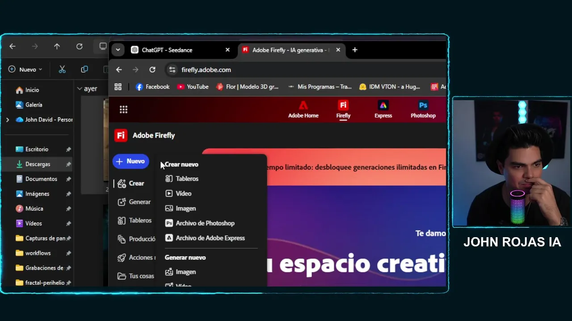Open Tableros in Firefly sidebar
This screenshot has height=321, width=572.
pyautogui.click(x=135, y=220)
